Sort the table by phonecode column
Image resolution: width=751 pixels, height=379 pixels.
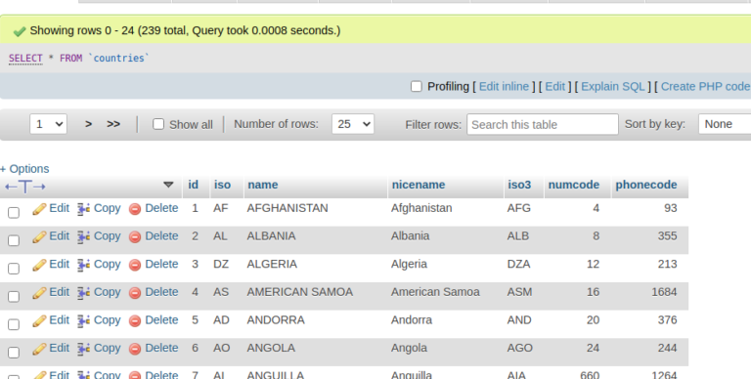click(646, 185)
